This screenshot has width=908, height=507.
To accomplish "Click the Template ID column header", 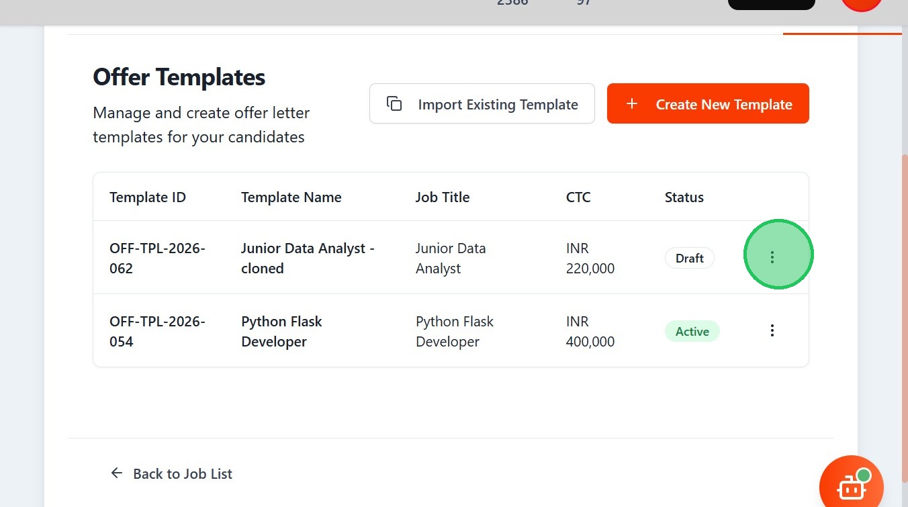I will pyautogui.click(x=148, y=197).
